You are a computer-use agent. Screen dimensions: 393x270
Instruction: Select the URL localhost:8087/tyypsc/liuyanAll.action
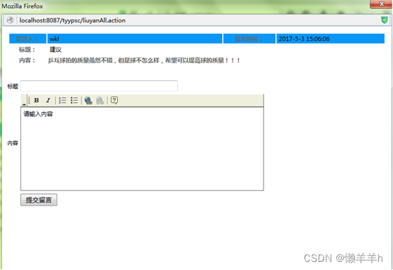(72, 20)
